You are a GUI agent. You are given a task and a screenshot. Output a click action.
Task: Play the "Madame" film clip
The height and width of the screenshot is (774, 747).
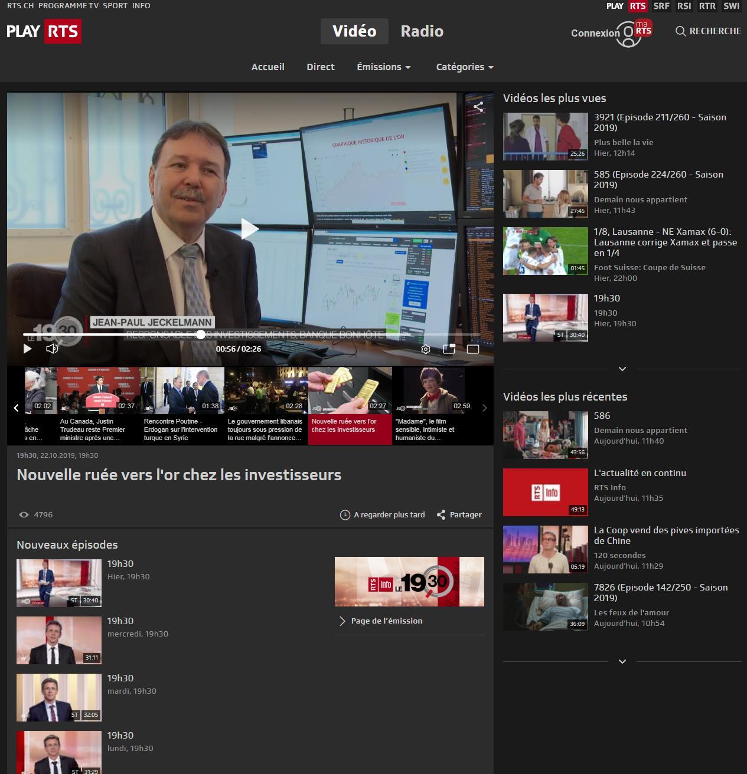[434, 406]
